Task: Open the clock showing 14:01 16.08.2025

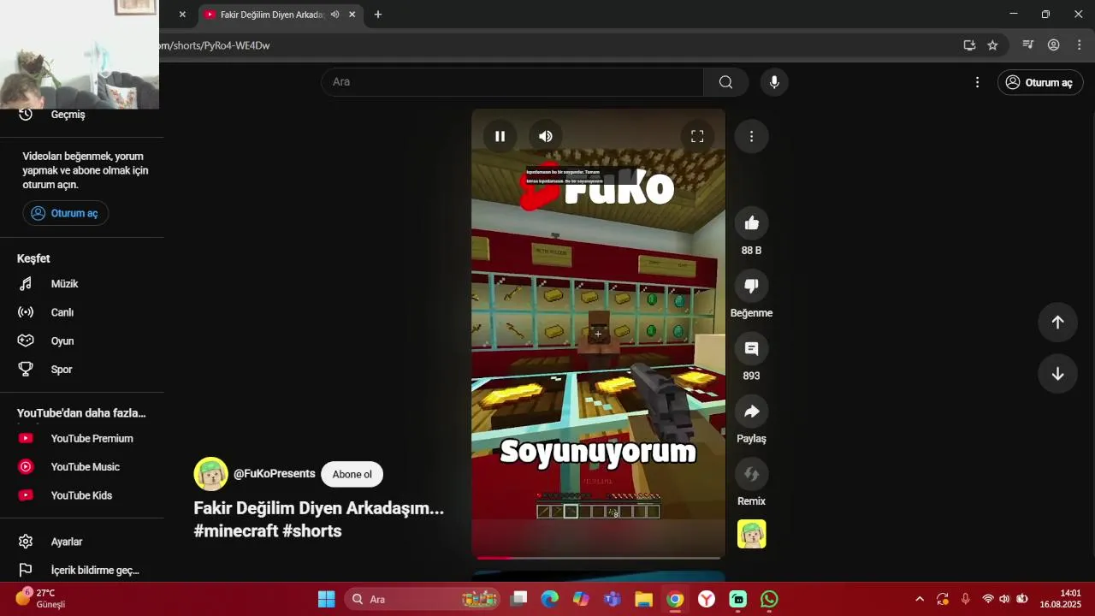Action: pyautogui.click(x=1061, y=599)
